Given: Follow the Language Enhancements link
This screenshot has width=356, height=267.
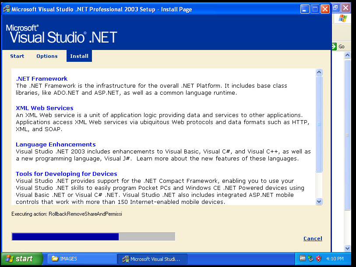Looking at the screenshot, I should pos(56,145).
